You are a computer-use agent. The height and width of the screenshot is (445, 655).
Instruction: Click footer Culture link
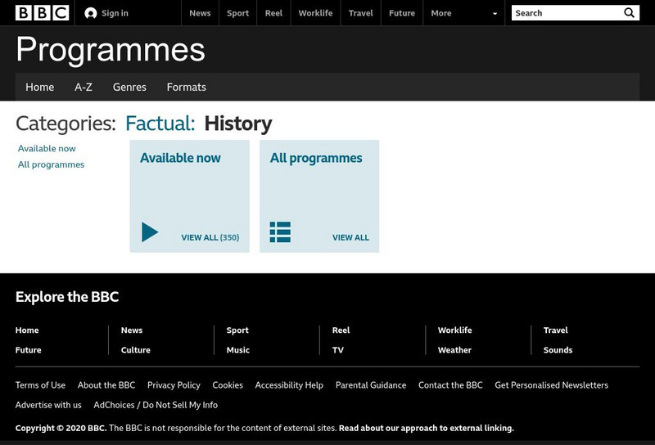(136, 350)
